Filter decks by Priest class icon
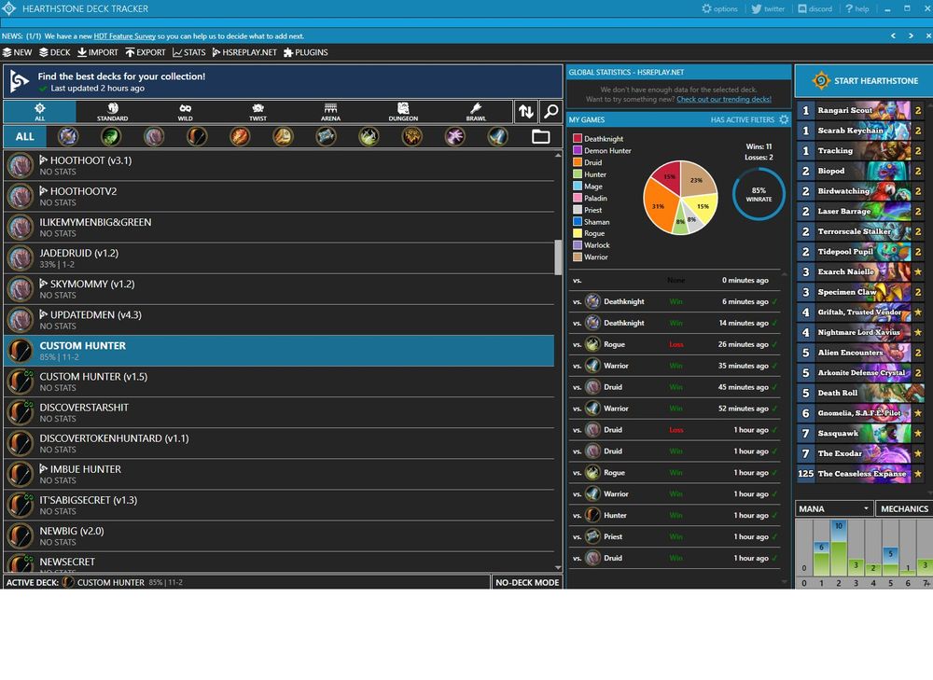Image resolution: width=933 pixels, height=680 pixels. click(326, 137)
